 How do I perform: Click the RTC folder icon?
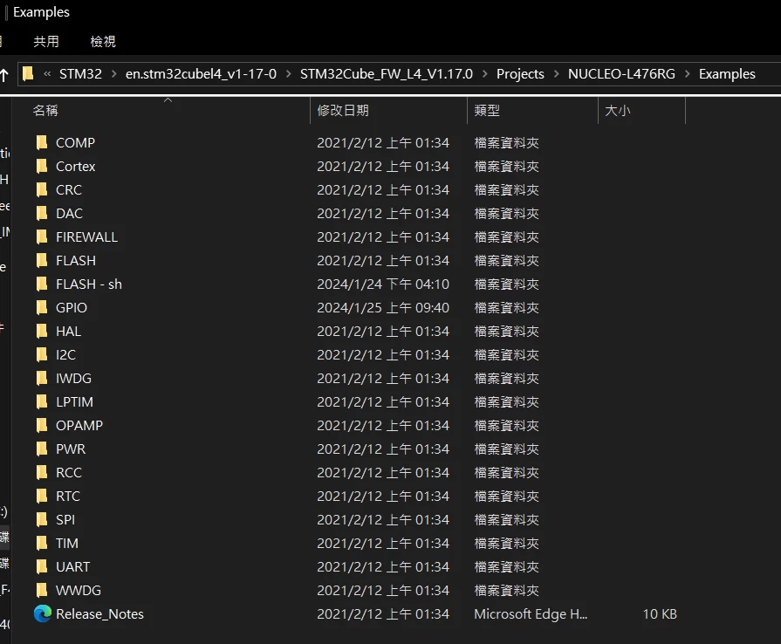point(42,496)
